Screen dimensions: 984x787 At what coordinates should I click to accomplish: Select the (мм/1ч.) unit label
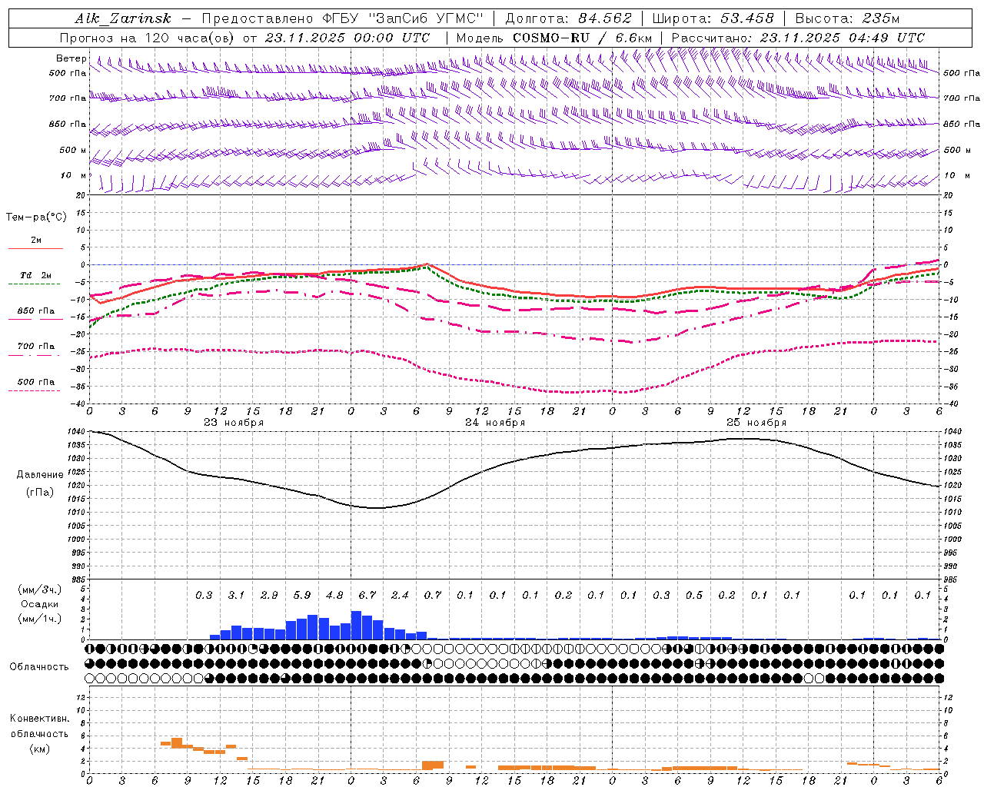(38, 619)
